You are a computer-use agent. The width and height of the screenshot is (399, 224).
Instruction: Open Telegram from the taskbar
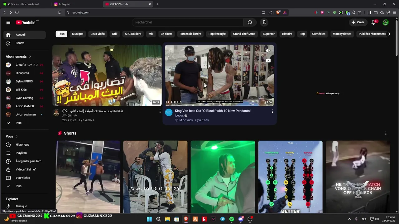click(x=222, y=219)
